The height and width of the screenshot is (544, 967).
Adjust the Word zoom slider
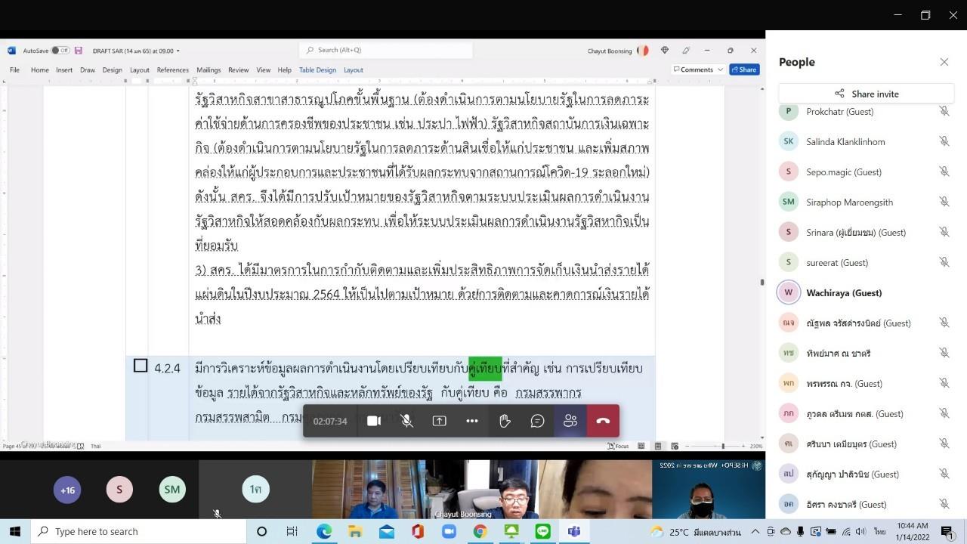(722, 447)
